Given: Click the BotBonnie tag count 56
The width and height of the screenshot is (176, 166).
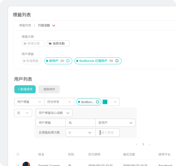Looking at the screenshot, I should click(x=111, y=61).
